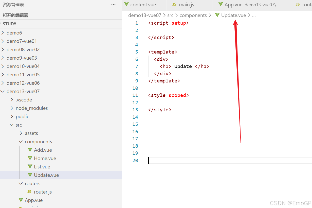
Task: Expand the demo12-vue06 folder
Action: [3, 83]
